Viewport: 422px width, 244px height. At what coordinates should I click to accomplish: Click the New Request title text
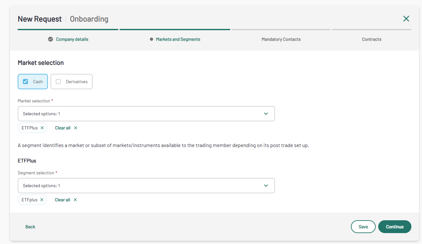pyautogui.click(x=40, y=19)
